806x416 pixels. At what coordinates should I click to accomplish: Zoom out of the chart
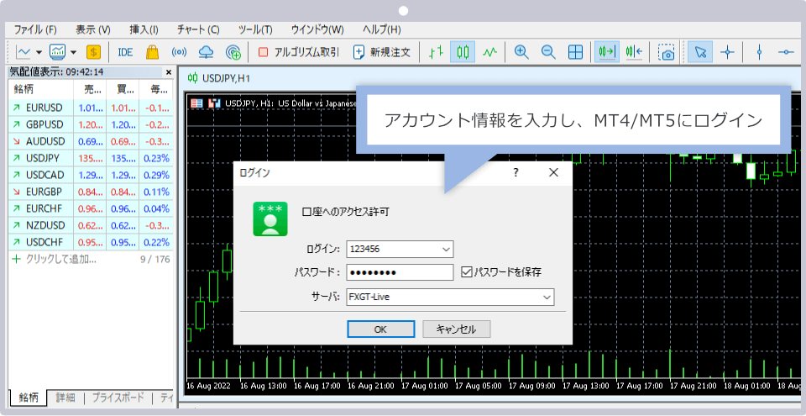click(548, 52)
